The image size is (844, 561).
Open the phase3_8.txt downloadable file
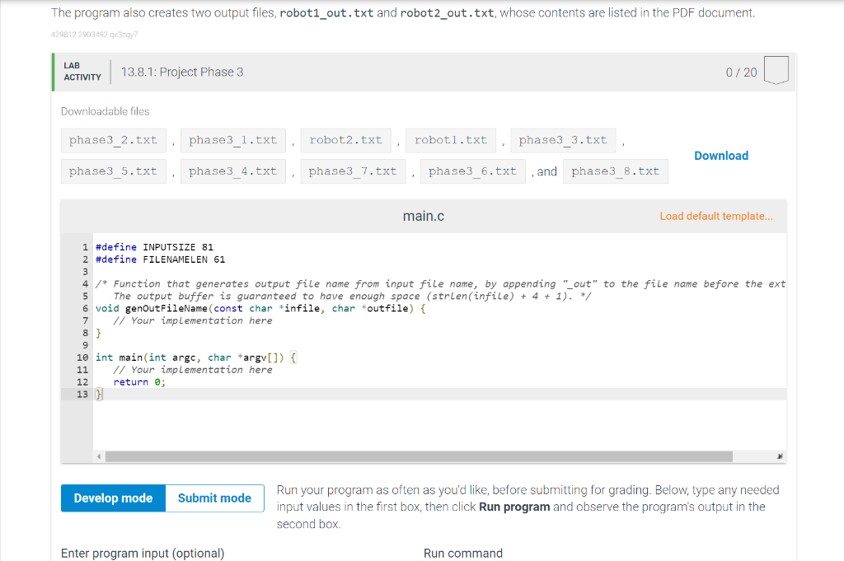617,171
